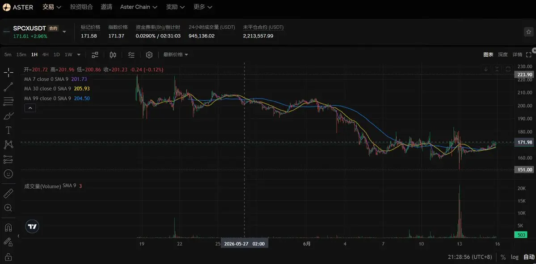The height and width of the screenshot is (264, 536).
Task: Open chart settings gear
Action: [149, 54]
